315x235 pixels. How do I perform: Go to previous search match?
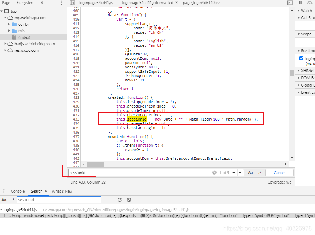click(234, 172)
